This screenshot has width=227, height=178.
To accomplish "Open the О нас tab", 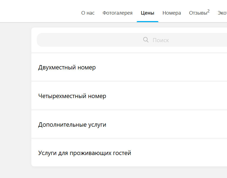I will (x=88, y=13).
